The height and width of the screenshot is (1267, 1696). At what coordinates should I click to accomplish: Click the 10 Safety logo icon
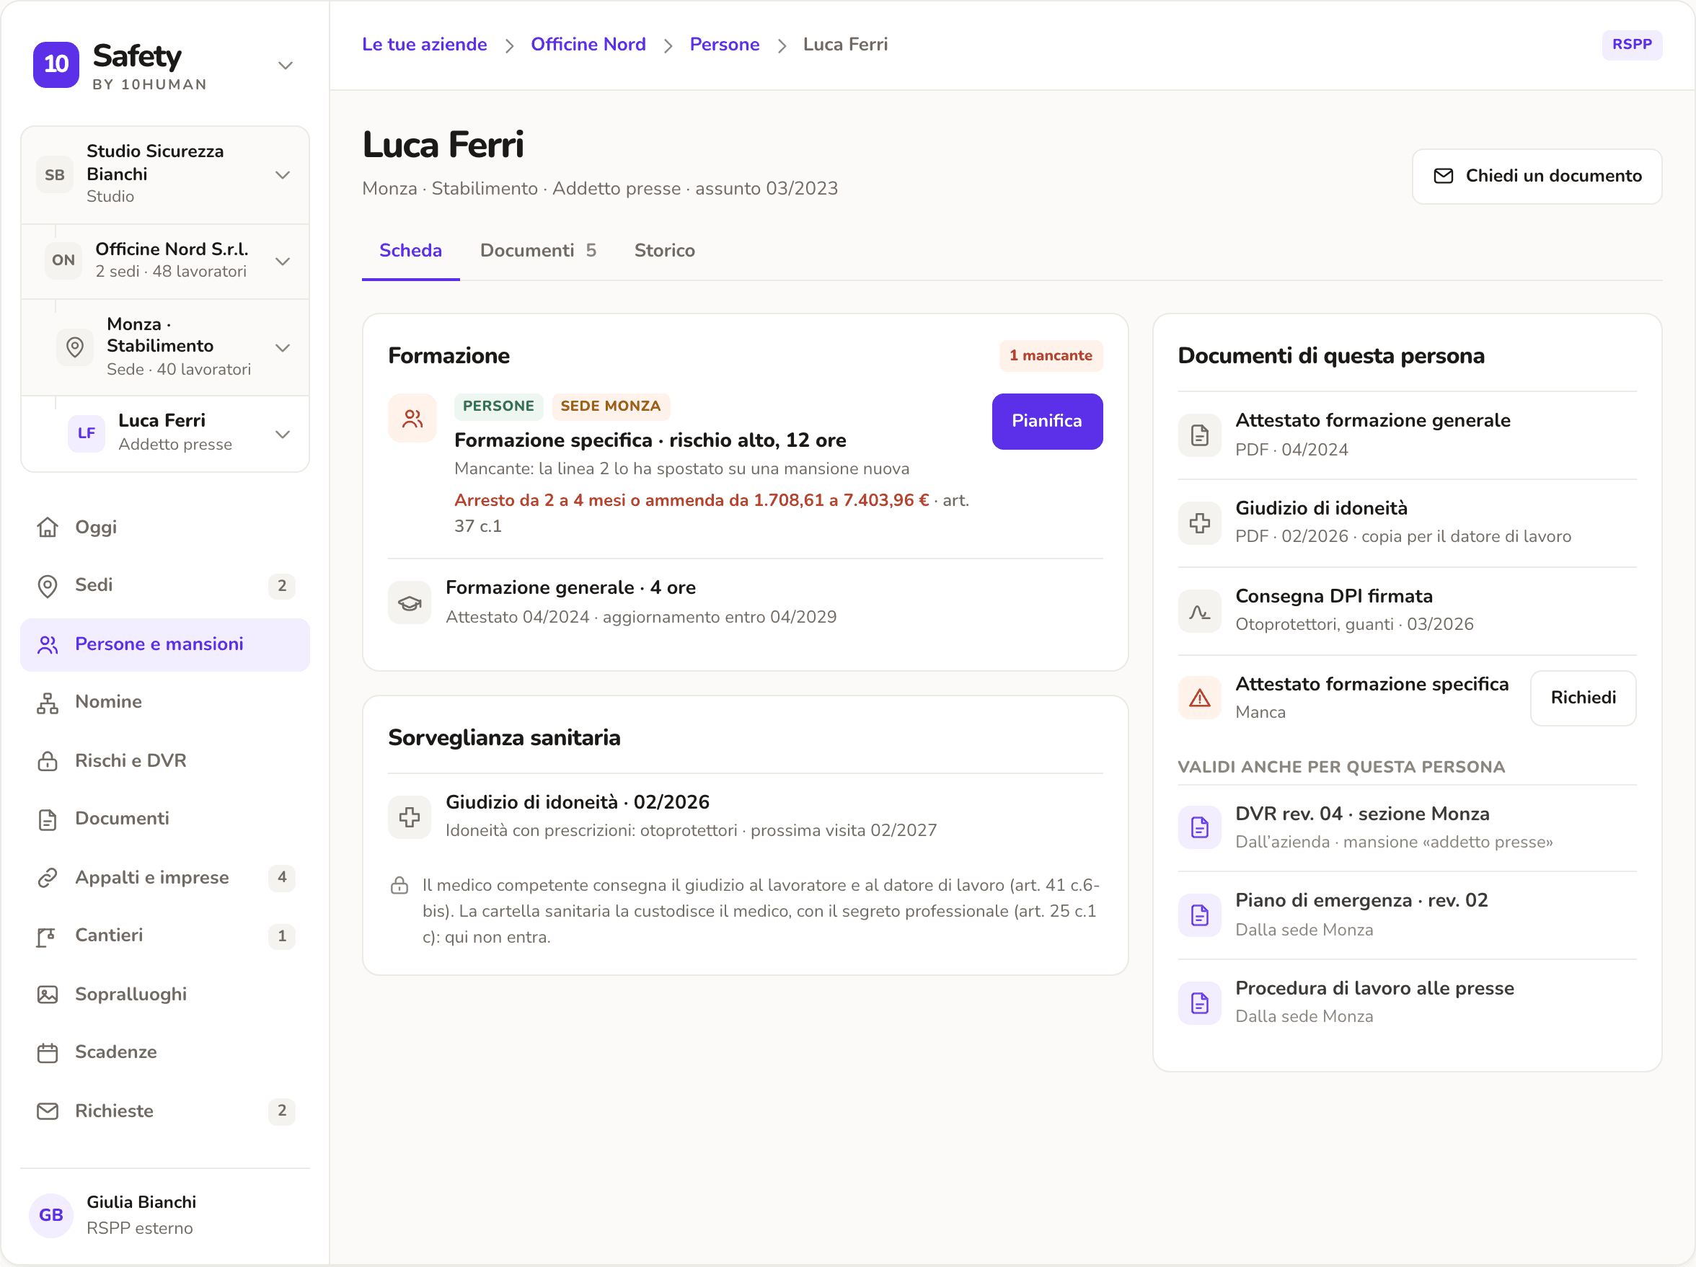(56, 64)
